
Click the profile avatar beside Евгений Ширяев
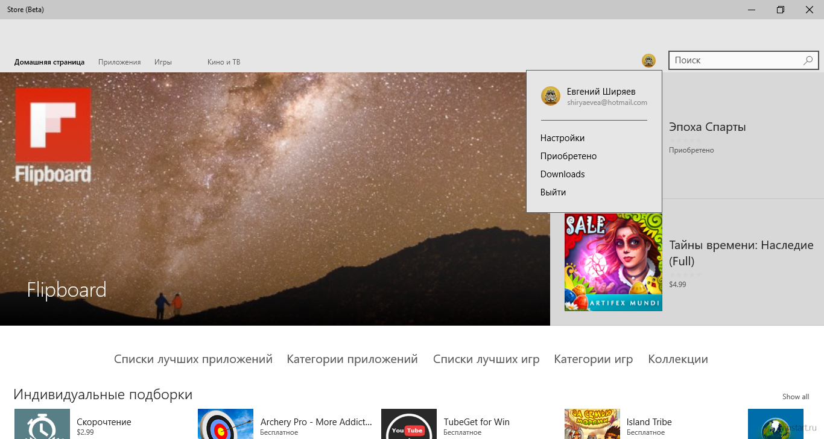551,96
